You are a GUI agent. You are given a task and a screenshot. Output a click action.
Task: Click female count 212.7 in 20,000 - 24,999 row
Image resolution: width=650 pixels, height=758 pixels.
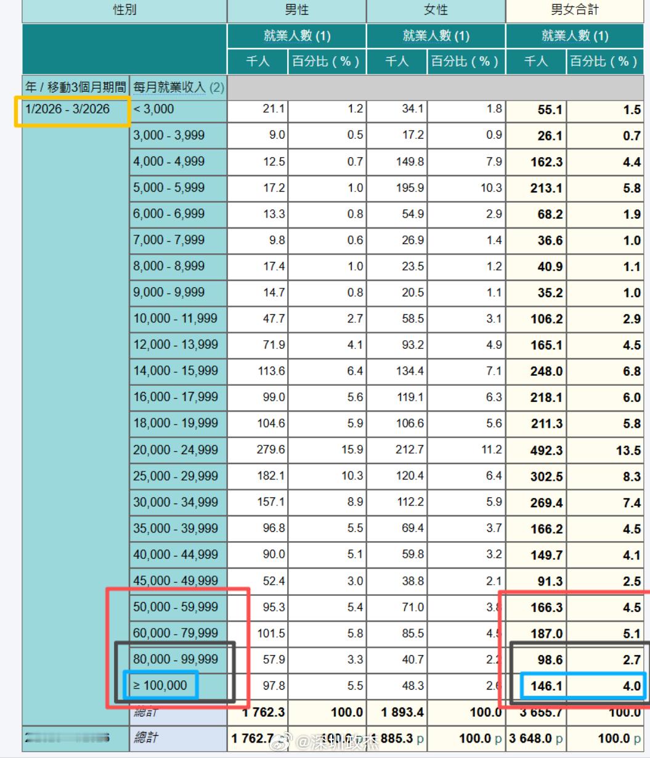pyautogui.click(x=410, y=450)
